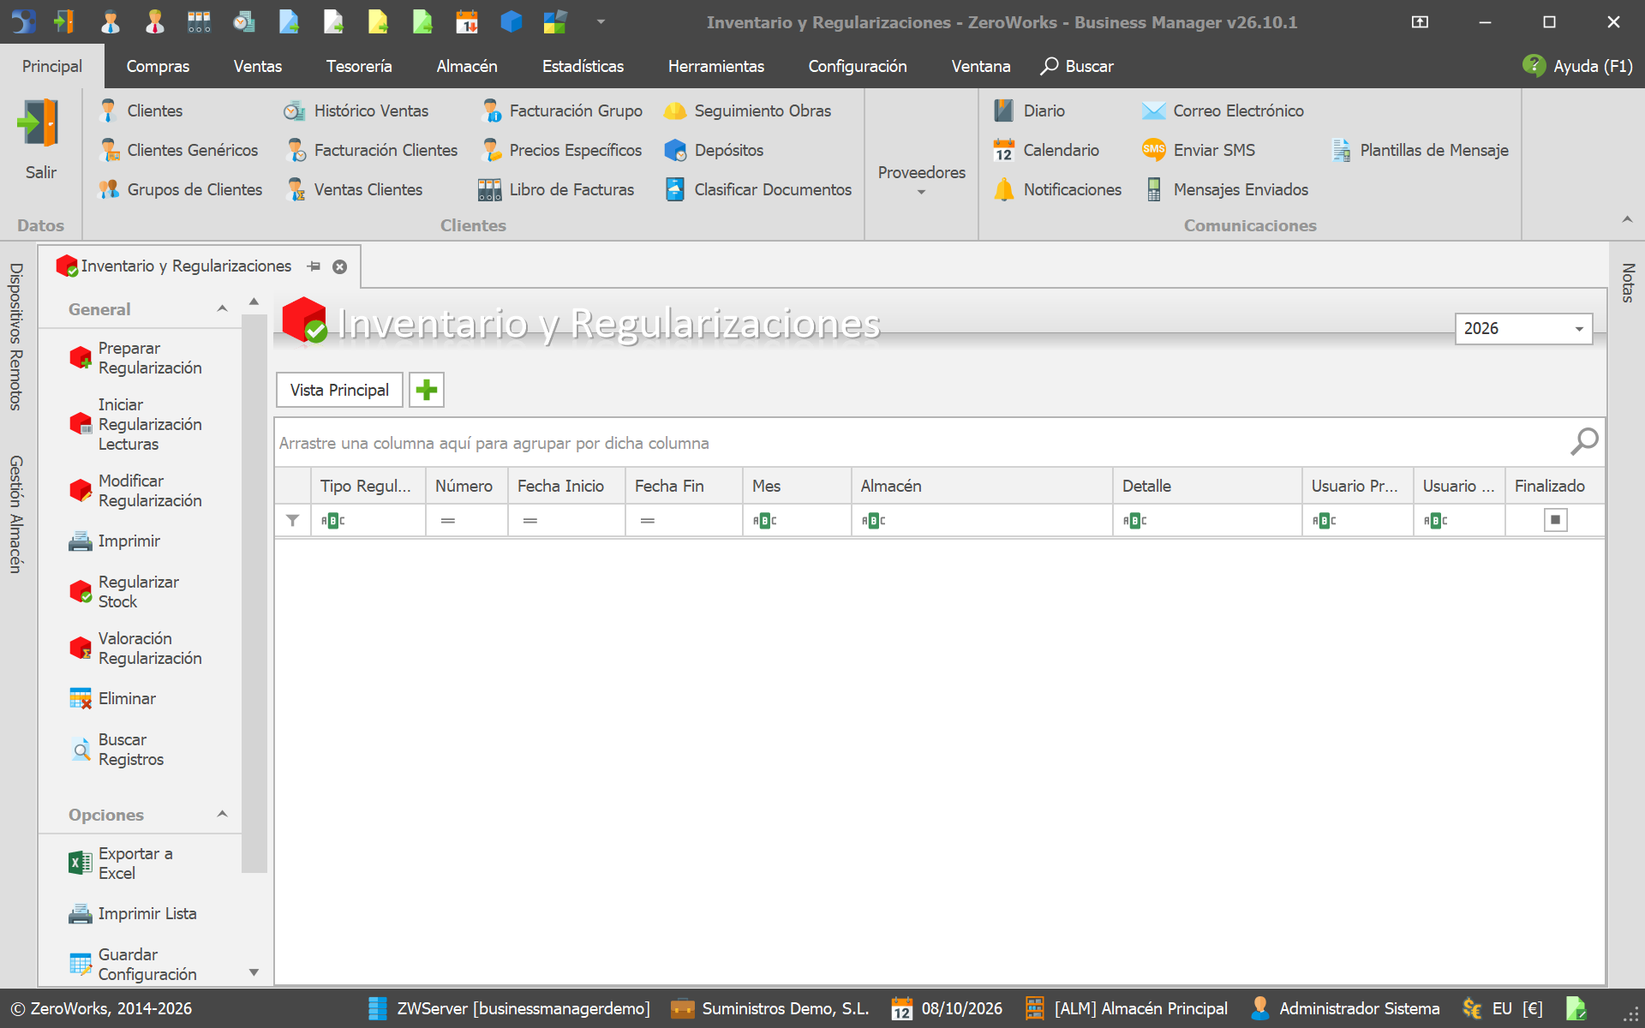
Task: Open the Dispositivos Remotos side panel
Action: coord(15,337)
